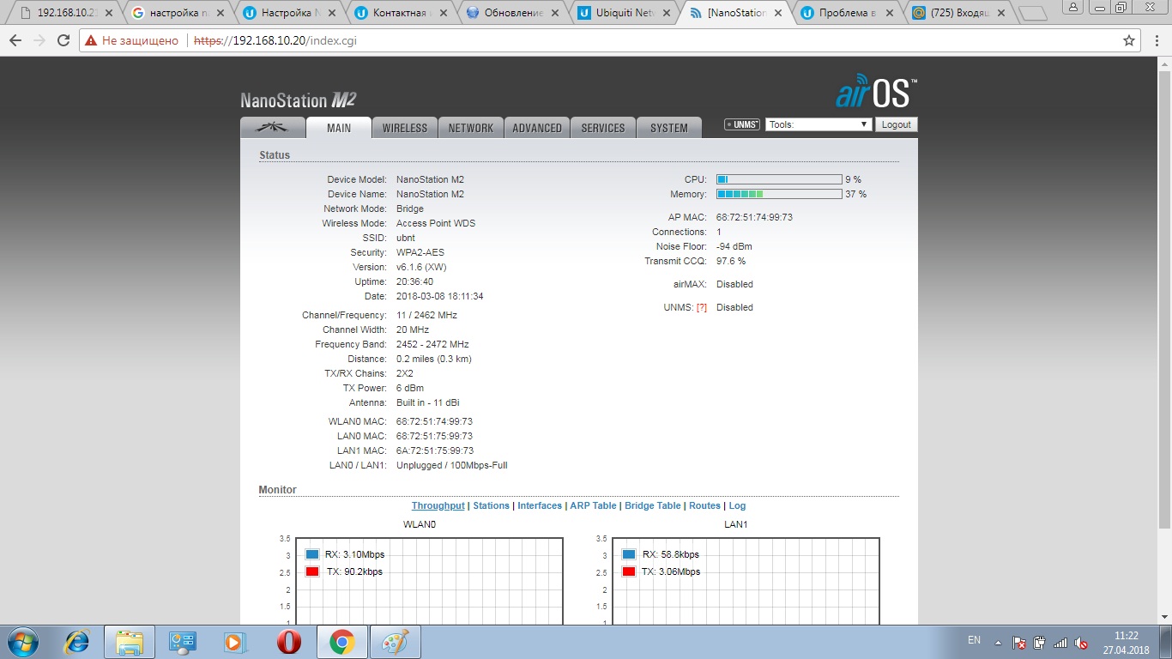Bookmark this page with the star icon
Screen dimensions: 1172x659
click(x=1129, y=40)
